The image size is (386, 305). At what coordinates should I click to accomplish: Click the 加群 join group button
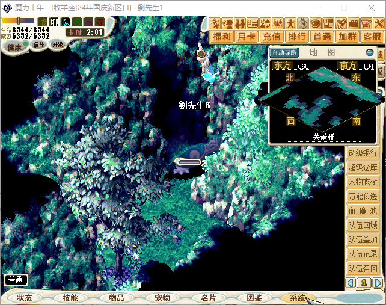tap(348, 37)
